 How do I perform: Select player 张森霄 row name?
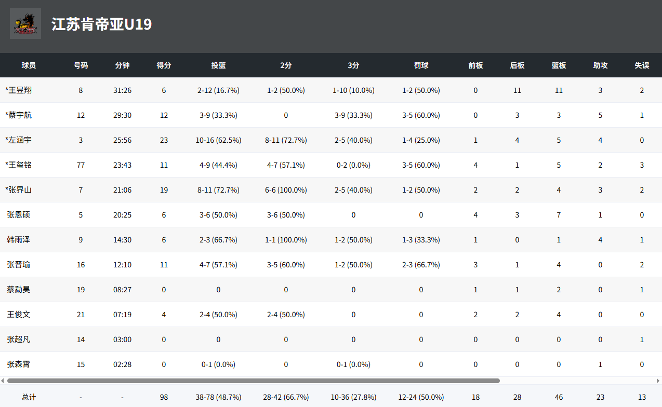coord(19,364)
